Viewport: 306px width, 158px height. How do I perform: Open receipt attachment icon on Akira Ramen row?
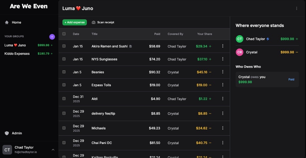131,46
